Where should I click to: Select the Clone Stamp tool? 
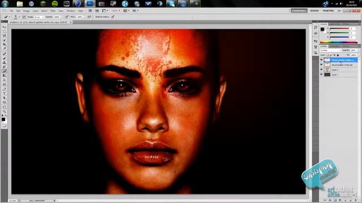(5, 63)
